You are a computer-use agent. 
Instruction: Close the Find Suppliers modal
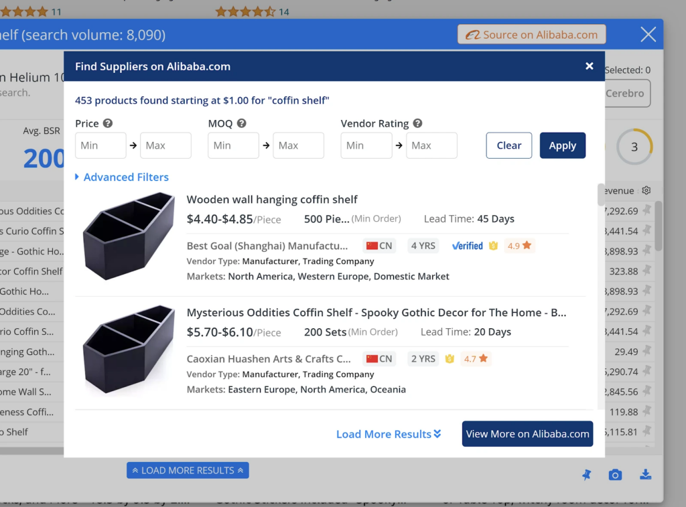pyautogui.click(x=589, y=66)
